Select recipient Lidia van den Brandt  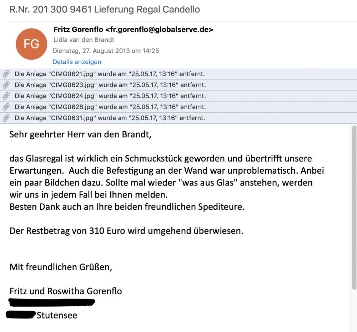[84, 40]
